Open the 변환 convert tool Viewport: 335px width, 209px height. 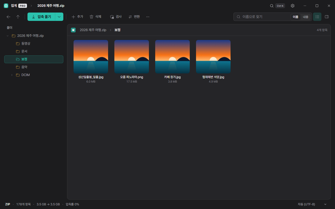click(x=134, y=17)
